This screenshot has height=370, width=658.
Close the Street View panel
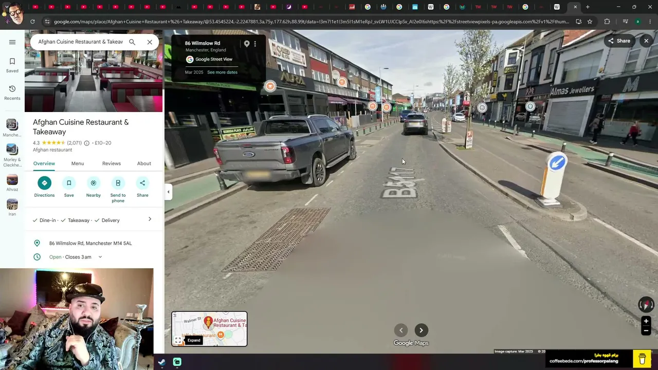pos(646,41)
